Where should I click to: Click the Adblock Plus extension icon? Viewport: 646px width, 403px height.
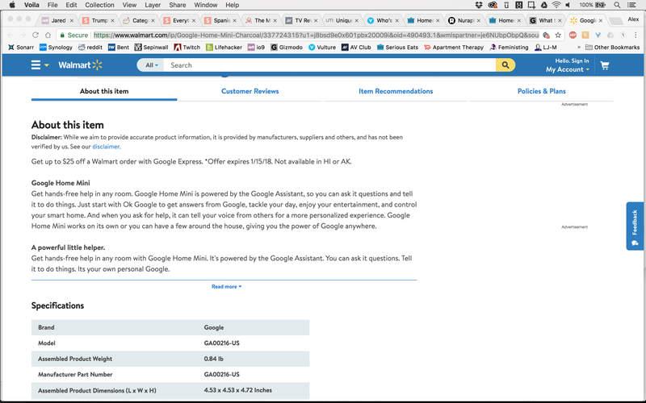click(573, 35)
